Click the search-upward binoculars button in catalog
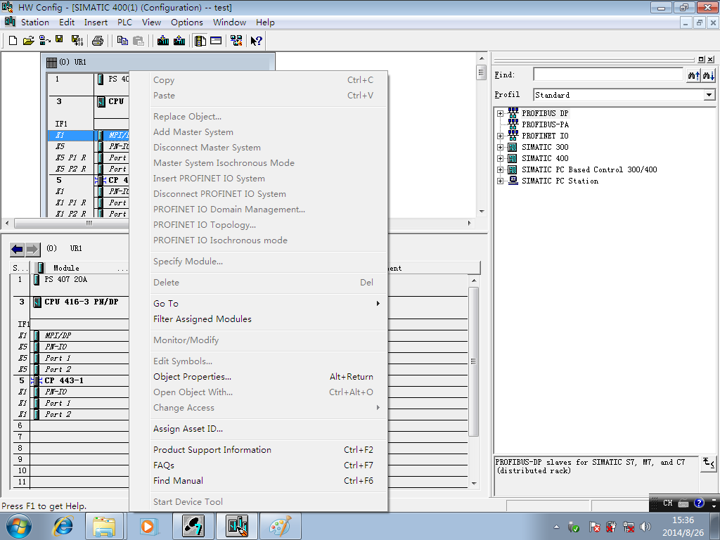720x540 pixels. [x=693, y=75]
